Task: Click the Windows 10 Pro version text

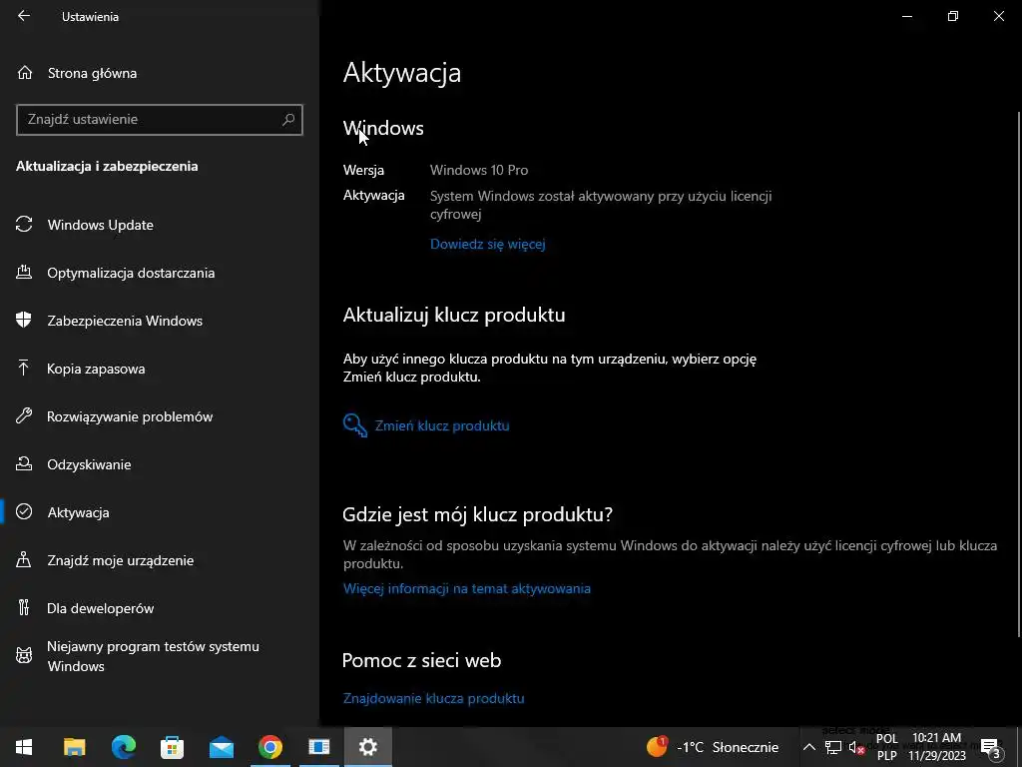Action: (479, 170)
